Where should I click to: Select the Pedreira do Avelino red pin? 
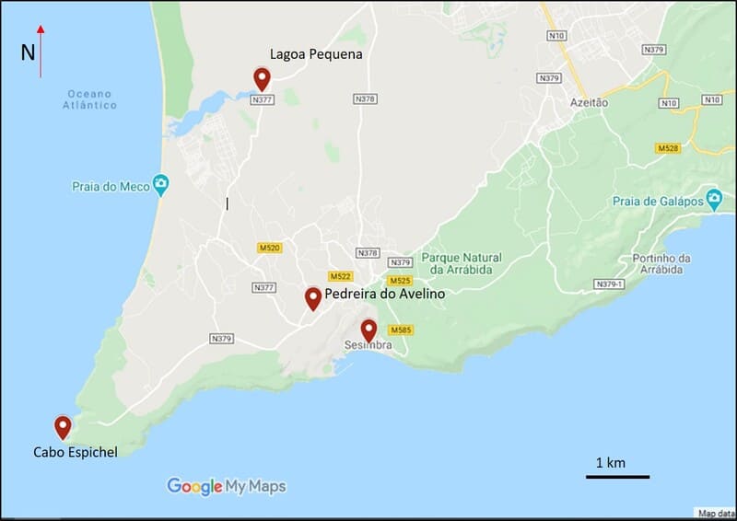pyautogui.click(x=313, y=299)
